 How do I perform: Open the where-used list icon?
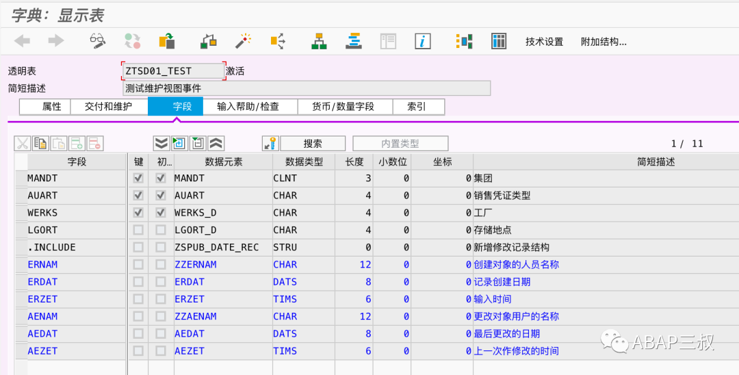tap(278, 41)
